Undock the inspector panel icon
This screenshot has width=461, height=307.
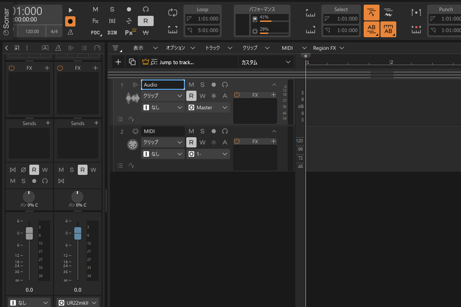click(16, 48)
